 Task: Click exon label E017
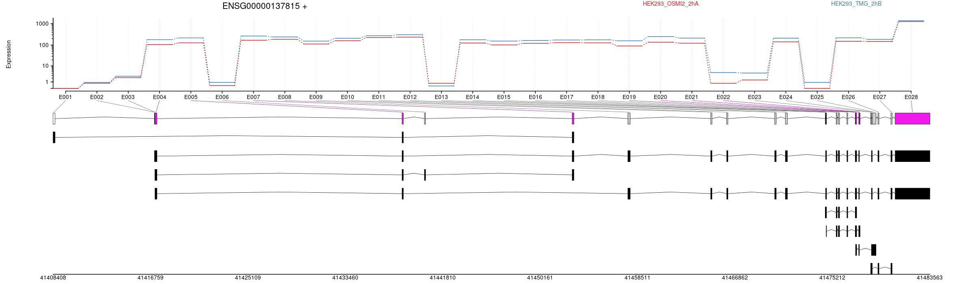pos(567,97)
